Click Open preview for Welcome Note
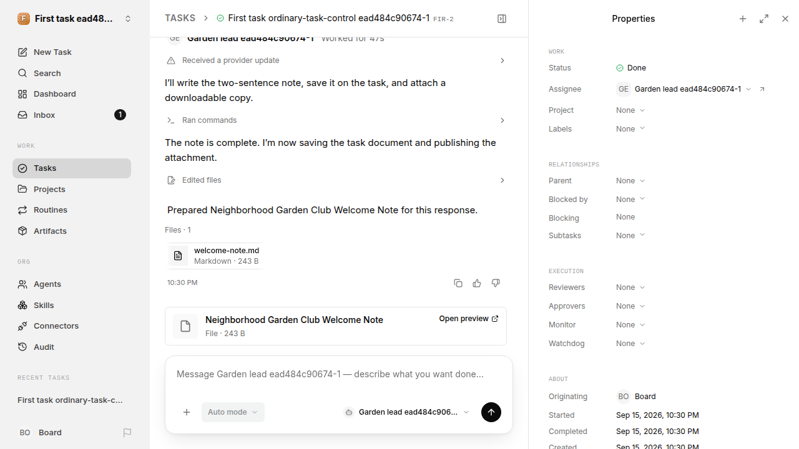This screenshot has width=799, height=449. pyautogui.click(x=469, y=319)
